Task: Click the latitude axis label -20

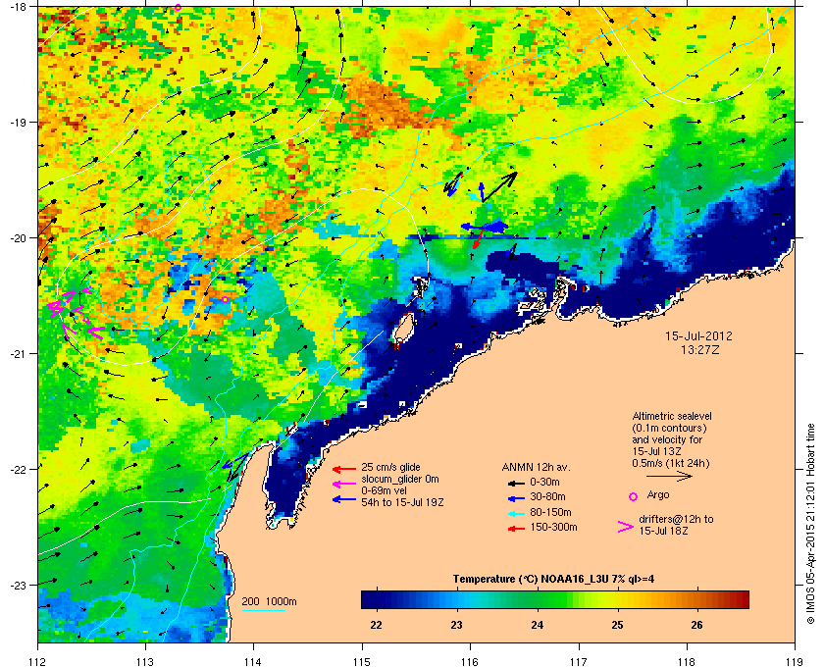Action: click(x=19, y=238)
